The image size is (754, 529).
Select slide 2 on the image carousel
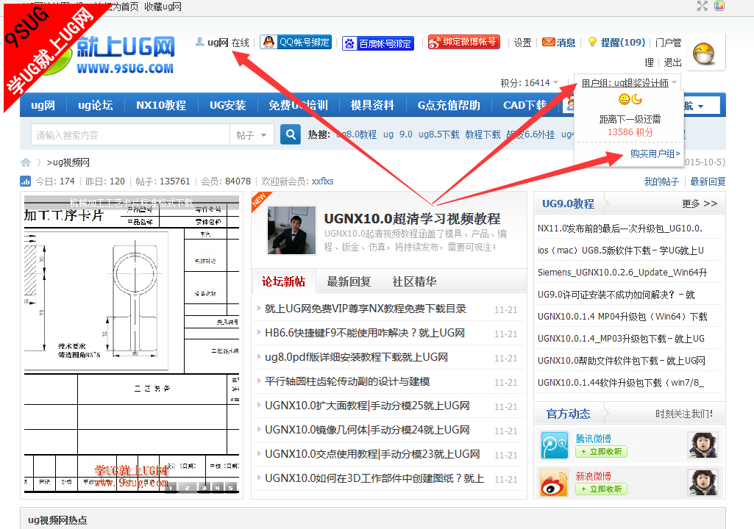(187, 488)
